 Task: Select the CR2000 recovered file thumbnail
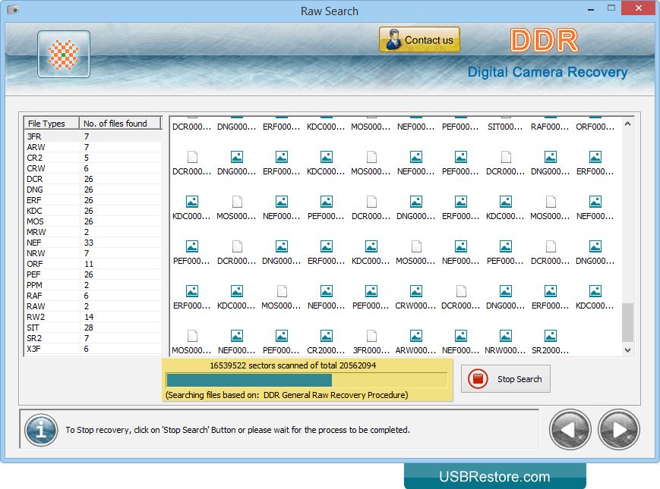(x=326, y=336)
